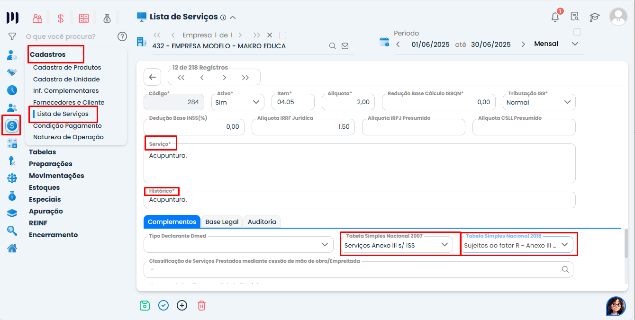
Task: Toggle the checkbox above the Mensal period
Action: point(577,32)
